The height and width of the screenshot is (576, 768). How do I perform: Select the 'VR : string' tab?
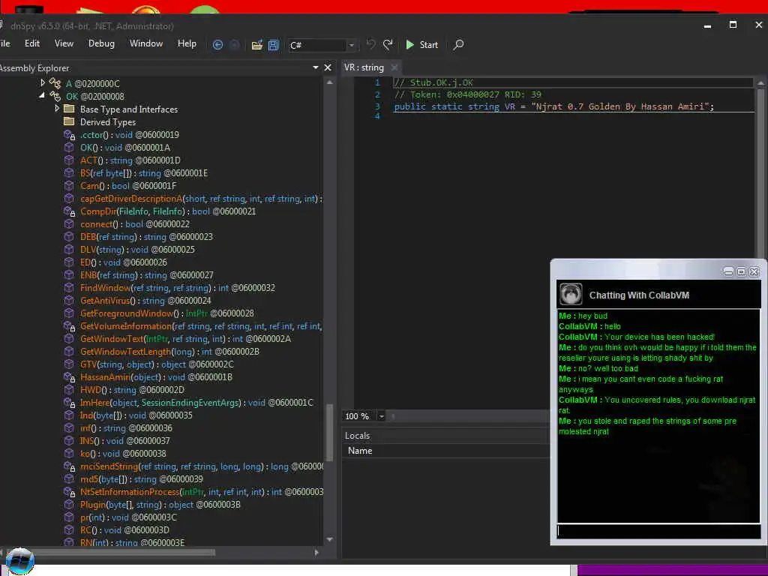click(x=364, y=67)
